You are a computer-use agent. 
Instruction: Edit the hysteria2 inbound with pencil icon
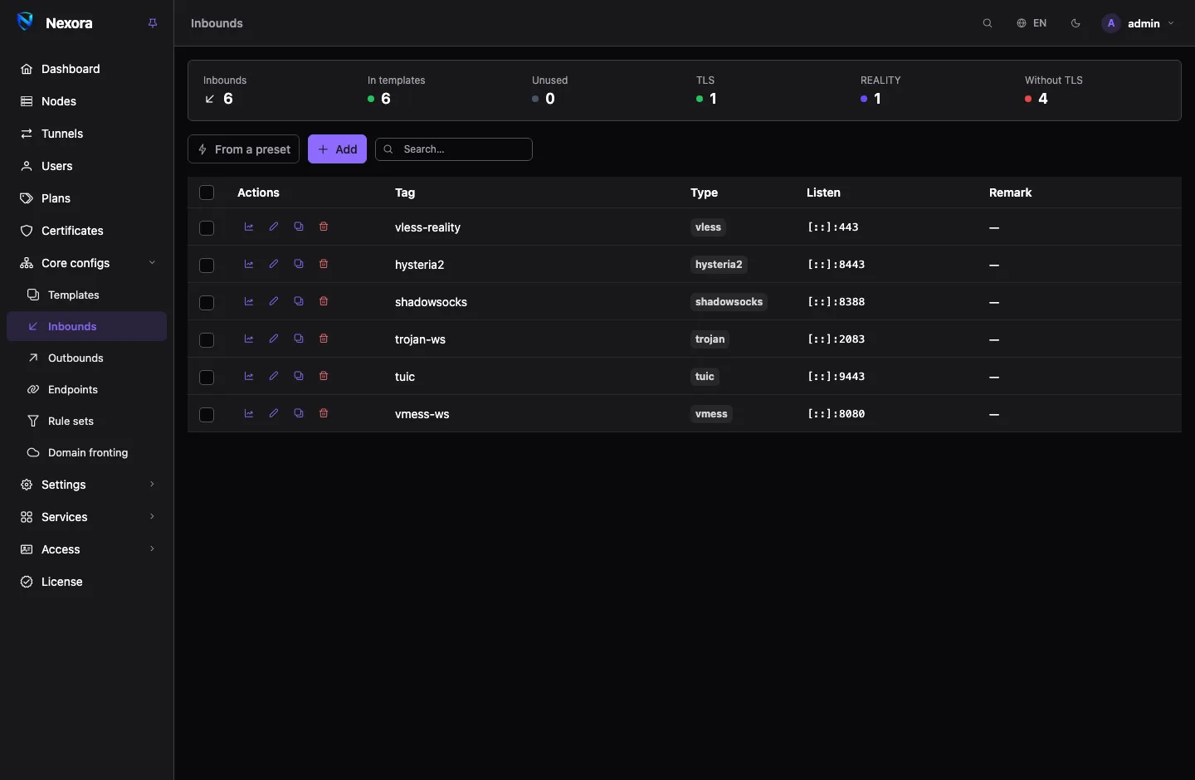[x=274, y=264]
